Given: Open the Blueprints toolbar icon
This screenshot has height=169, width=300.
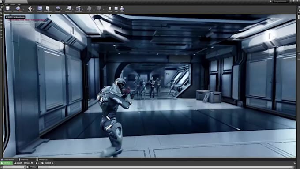Looking at the screenshot, I should tap(68, 9).
